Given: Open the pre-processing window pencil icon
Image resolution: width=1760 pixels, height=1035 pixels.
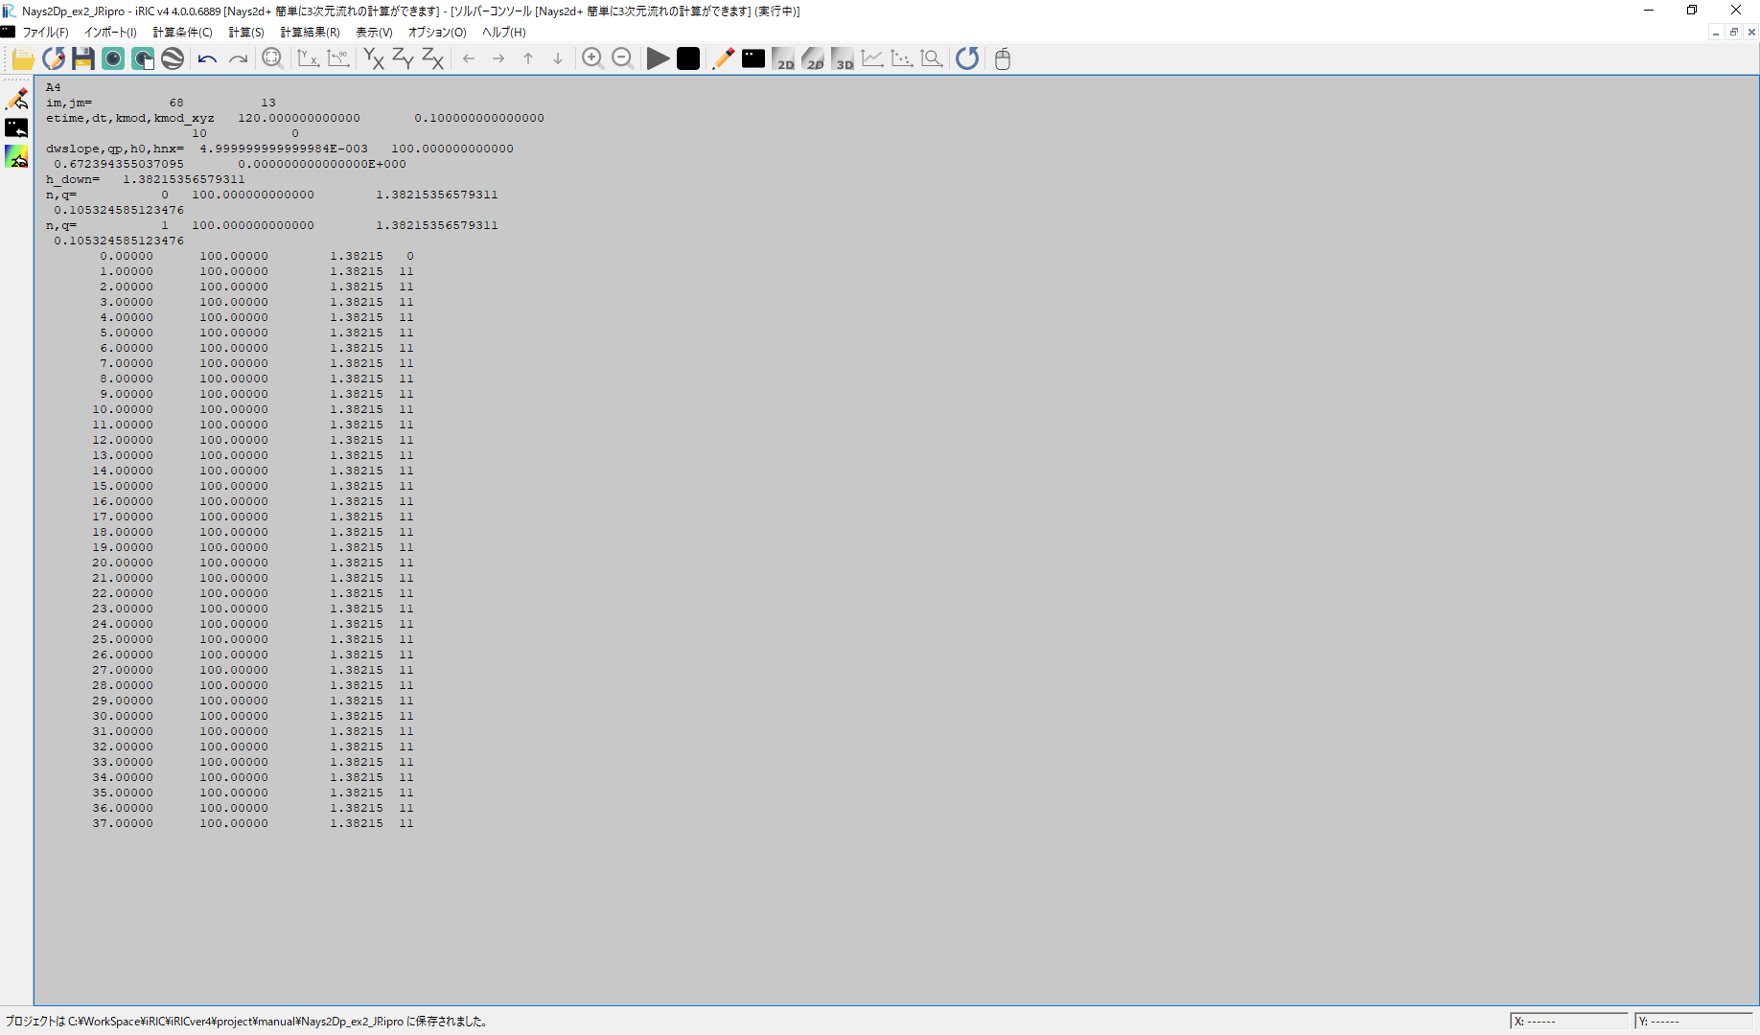Looking at the screenshot, I should click(723, 59).
